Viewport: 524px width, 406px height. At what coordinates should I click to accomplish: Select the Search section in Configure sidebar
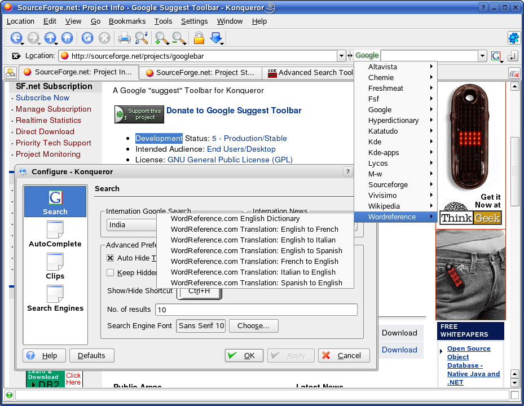click(x=55, y=201)
